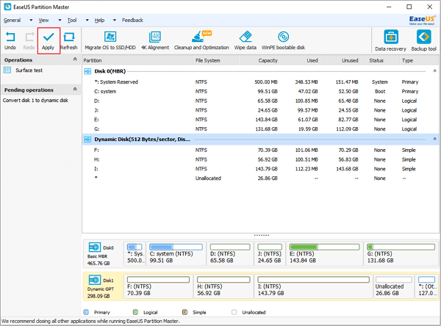
Task: Collapse the Pending operations panel
Action: [x=75, y=89]
